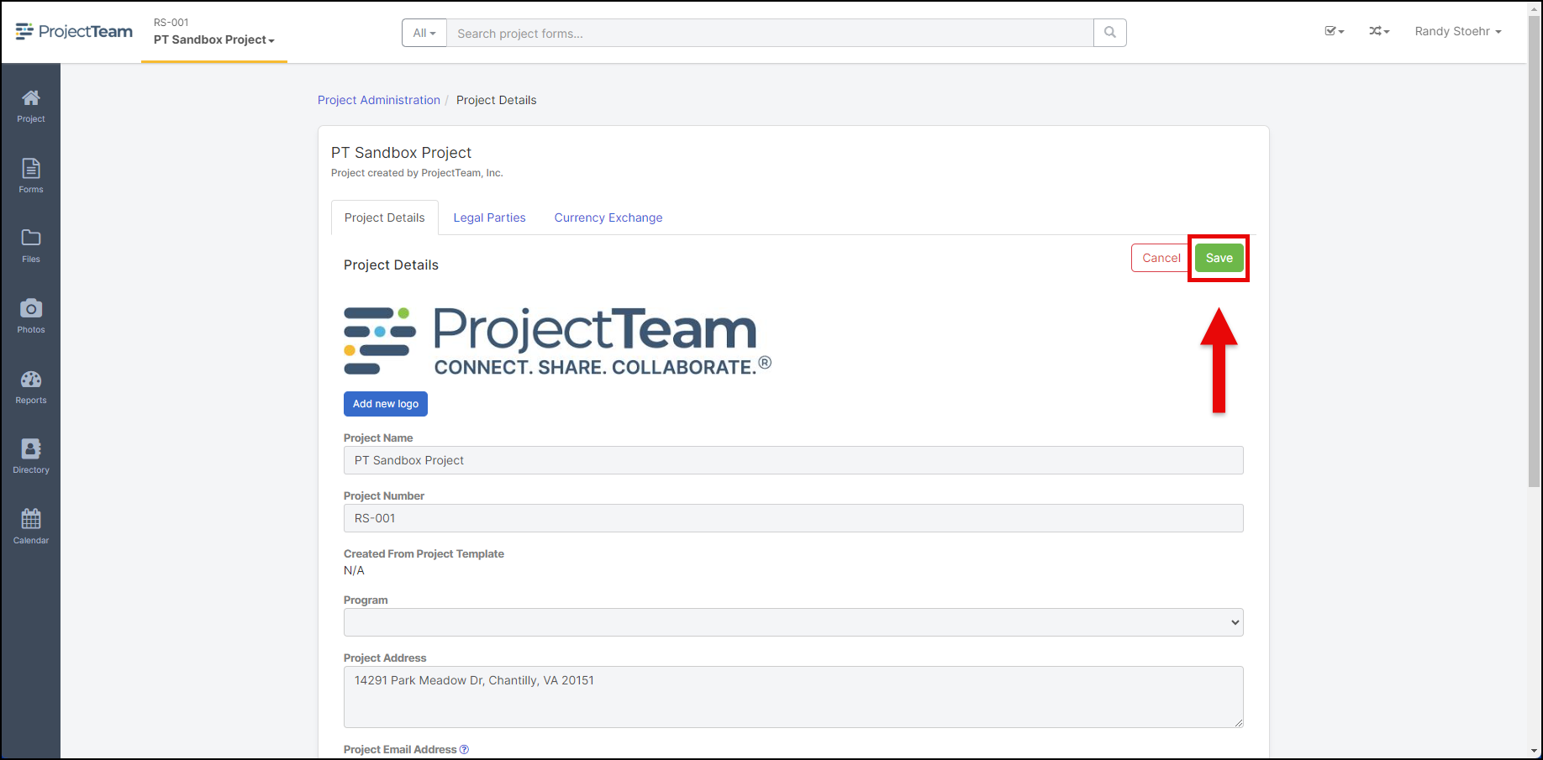
Task: Open the checklist tasks dropdown icon
Action: click(1335, 31)
